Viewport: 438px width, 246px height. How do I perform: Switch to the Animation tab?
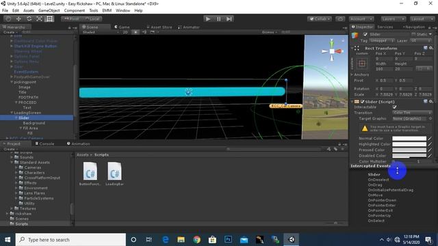pos(79,143)
